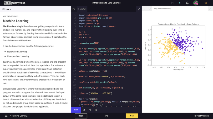Click the timer clock icon

173,3
